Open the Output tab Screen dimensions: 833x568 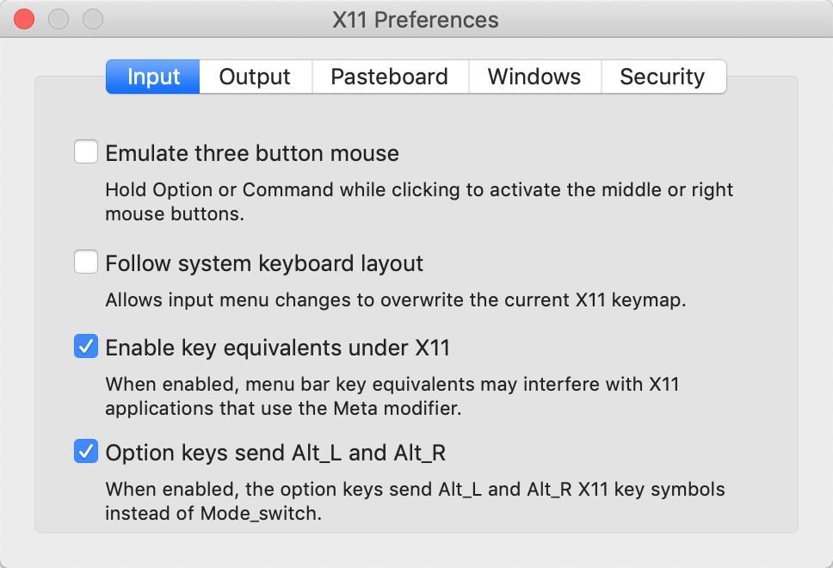click(x=255, y=77)
